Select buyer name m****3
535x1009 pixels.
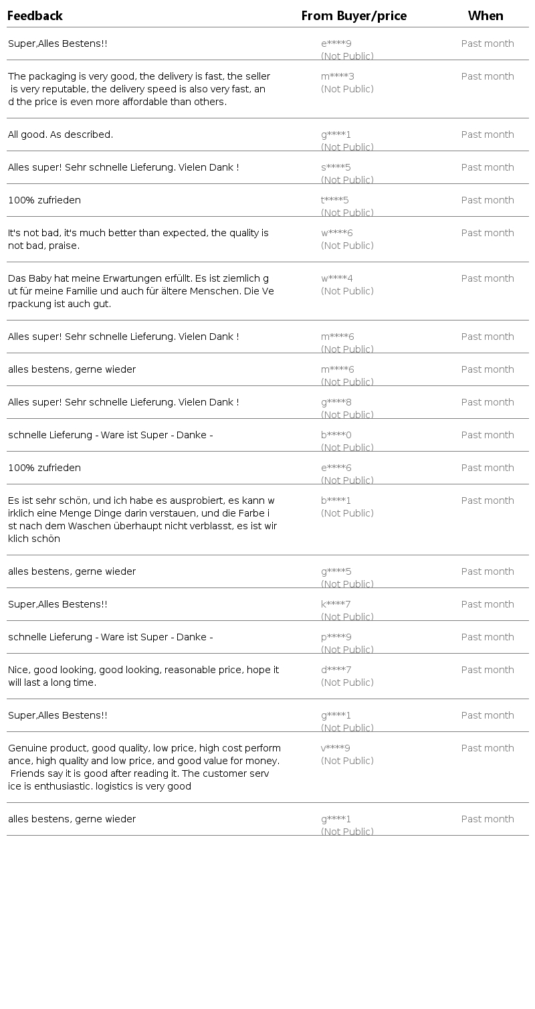[338, 77]
